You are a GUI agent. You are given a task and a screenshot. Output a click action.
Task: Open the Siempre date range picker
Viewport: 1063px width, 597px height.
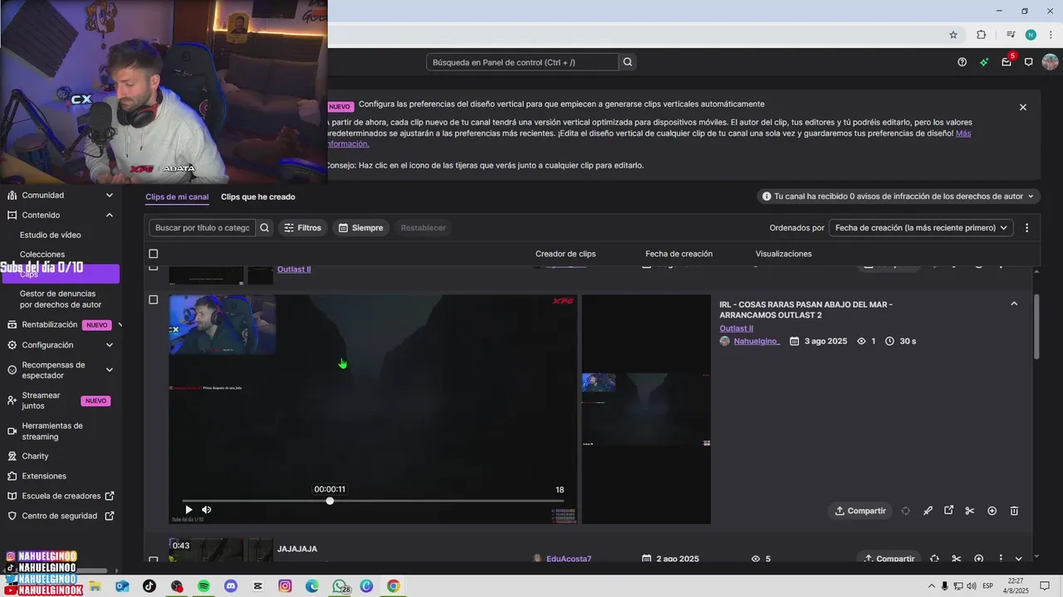click(x=361, y=228)
